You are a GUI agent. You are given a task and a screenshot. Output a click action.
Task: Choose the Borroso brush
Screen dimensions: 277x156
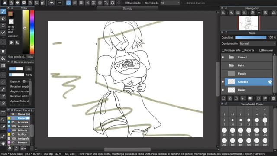tap(19, 143)
